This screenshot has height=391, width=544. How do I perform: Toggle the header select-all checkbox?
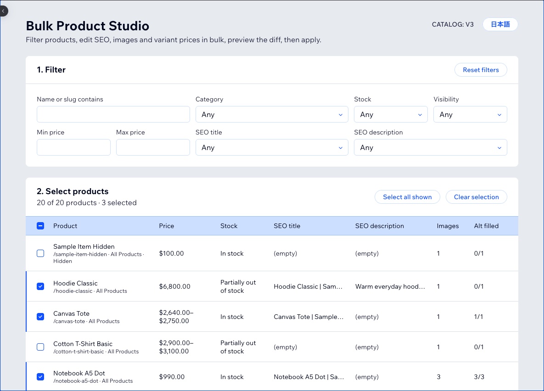(x=40, y=226)
